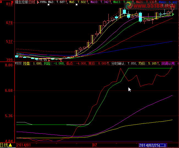Screen dimensions: 179x148
Task: Click the small red flag next to 3.99
Action: pos(49,60)
